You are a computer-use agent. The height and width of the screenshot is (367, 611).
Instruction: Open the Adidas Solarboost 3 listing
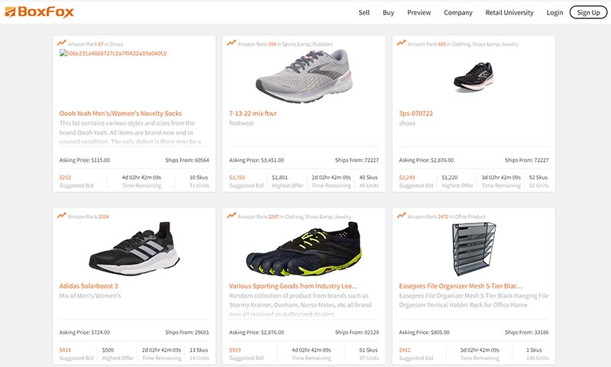click(x=89, y=286)
